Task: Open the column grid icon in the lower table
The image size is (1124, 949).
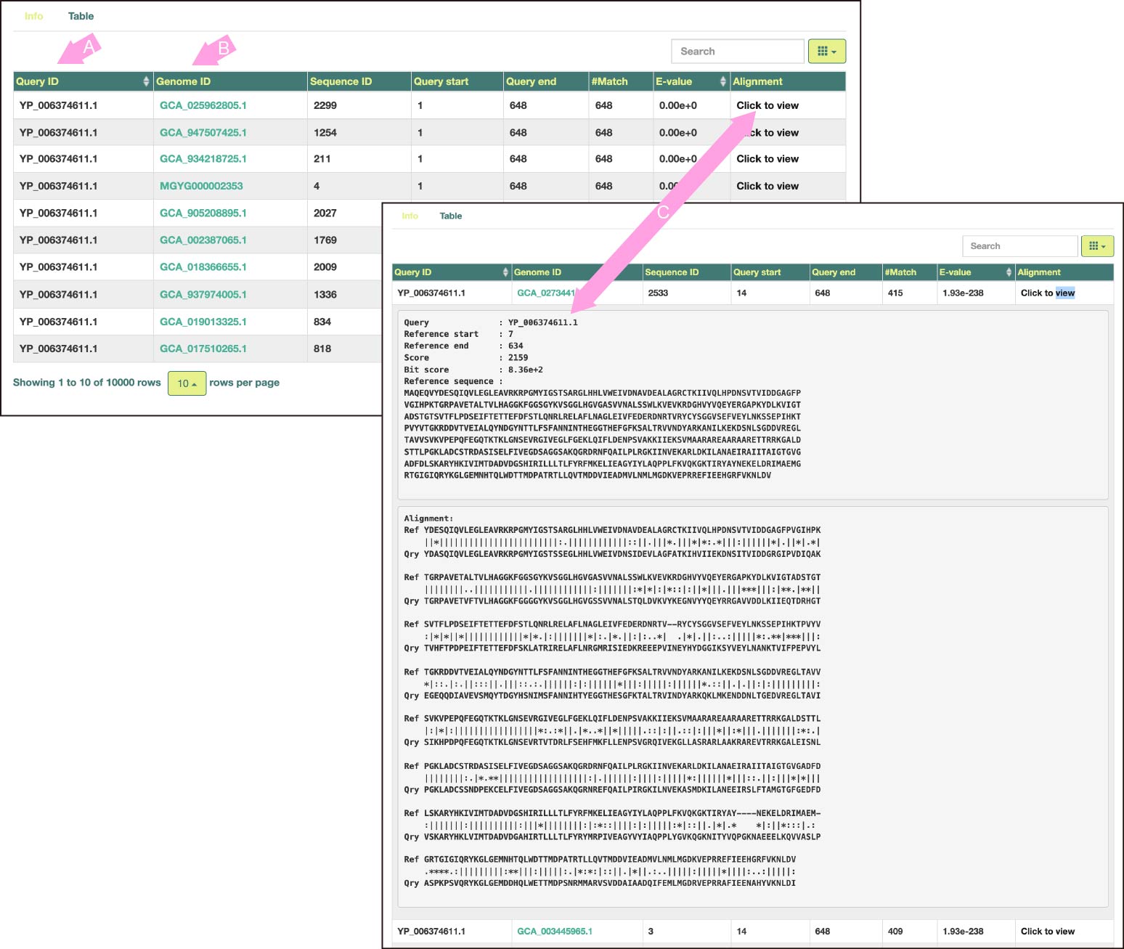Action: (x=1097, y=246)
